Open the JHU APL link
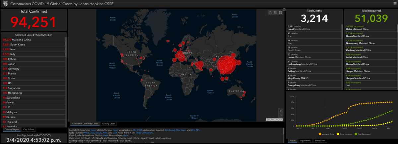 (x=196, y=130)
